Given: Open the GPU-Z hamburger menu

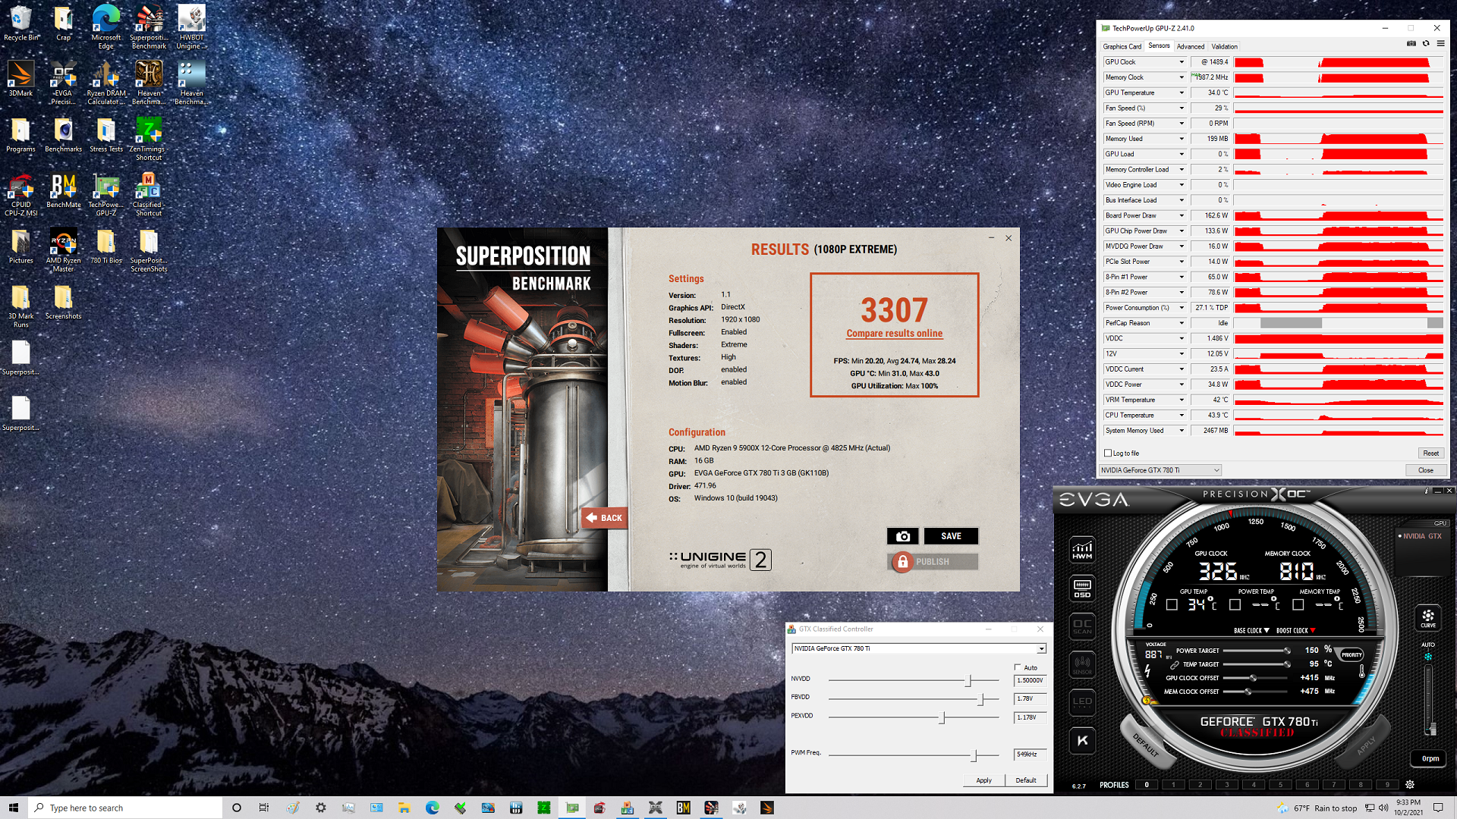Looking at the screenshot, I should point(1440,44).
